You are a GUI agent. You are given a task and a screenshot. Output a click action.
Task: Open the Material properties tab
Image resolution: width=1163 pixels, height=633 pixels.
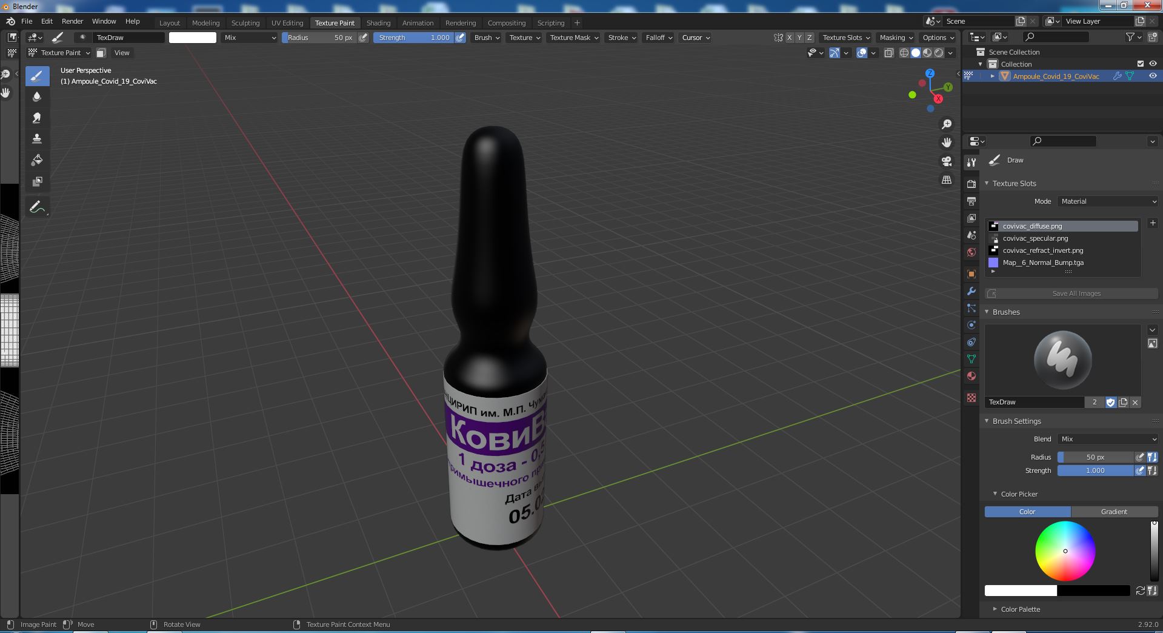971,376
